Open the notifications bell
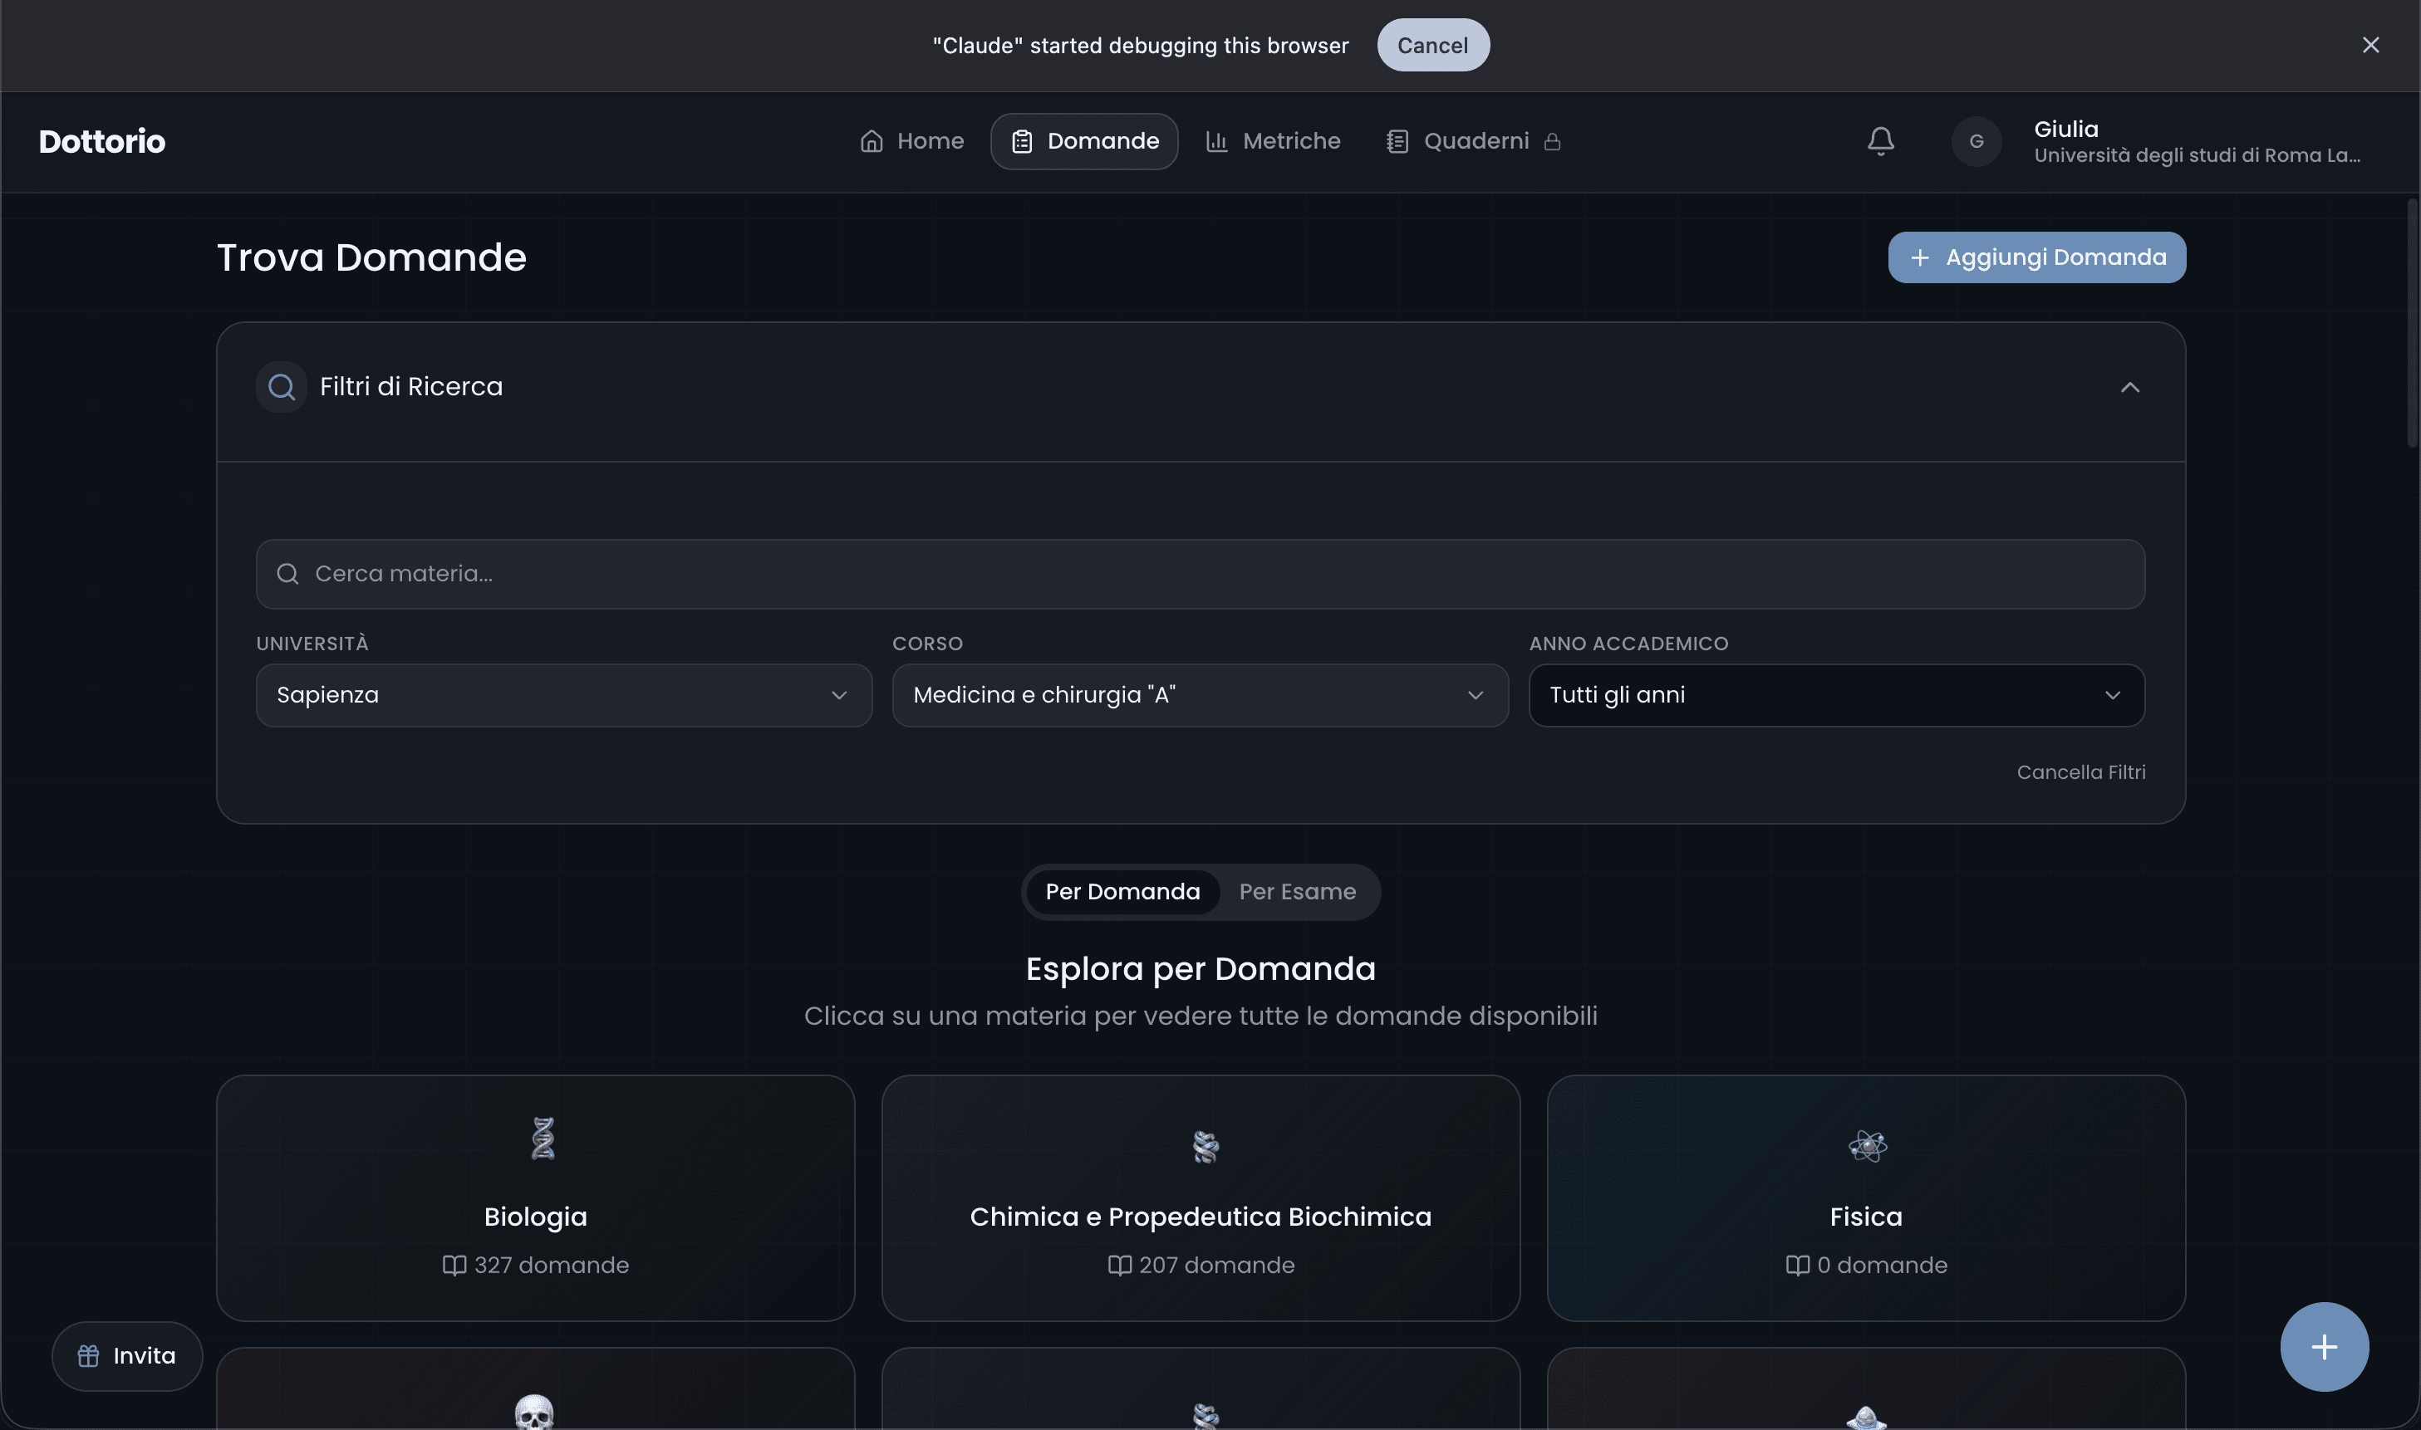The height and width of the screenshot is (1430, 2421). point(1880,142)
